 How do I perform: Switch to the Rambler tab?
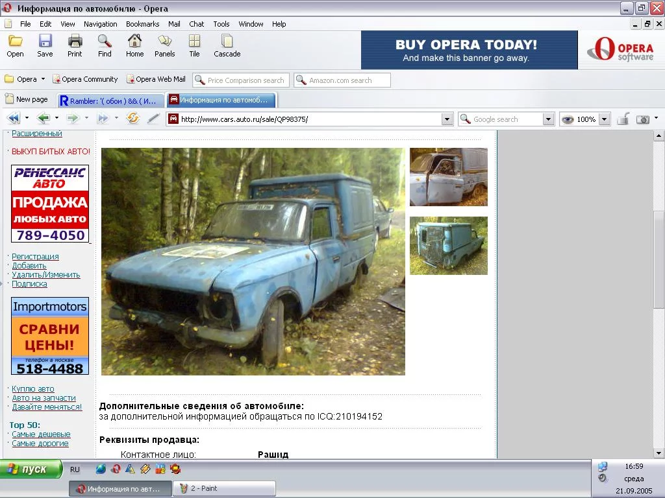[x=108, y=101]
